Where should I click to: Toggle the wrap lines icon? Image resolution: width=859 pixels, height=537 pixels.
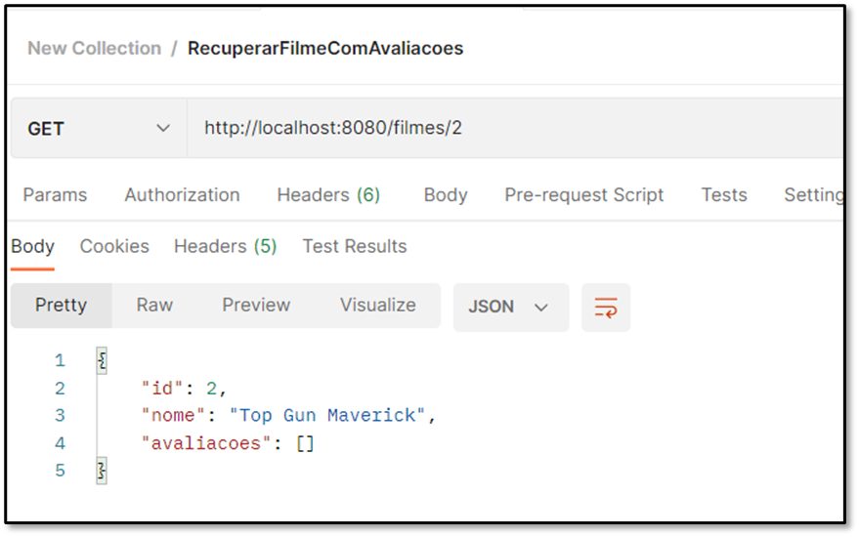606,308
